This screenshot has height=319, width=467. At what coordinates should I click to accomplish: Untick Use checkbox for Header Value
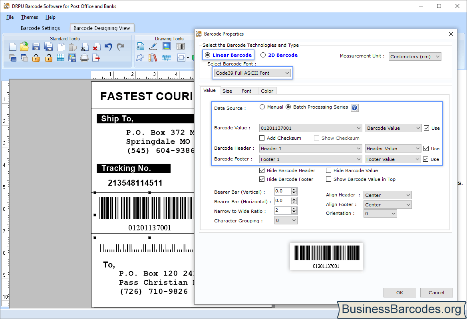point(426,149)
